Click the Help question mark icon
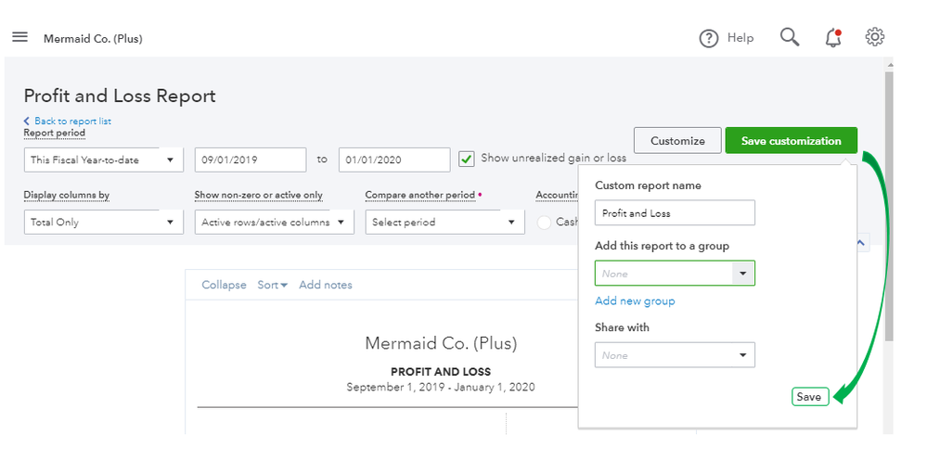The image size is (927, 460). click(709, 38)
